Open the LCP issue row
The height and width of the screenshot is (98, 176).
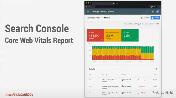(x=123, y=81)
